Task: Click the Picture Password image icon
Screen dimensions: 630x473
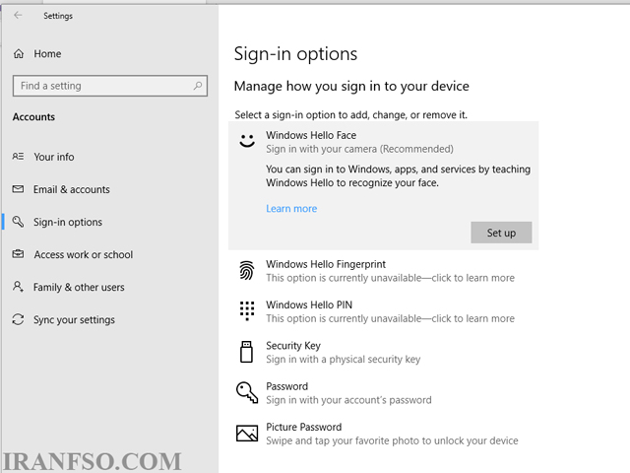Action: (247, 434)
